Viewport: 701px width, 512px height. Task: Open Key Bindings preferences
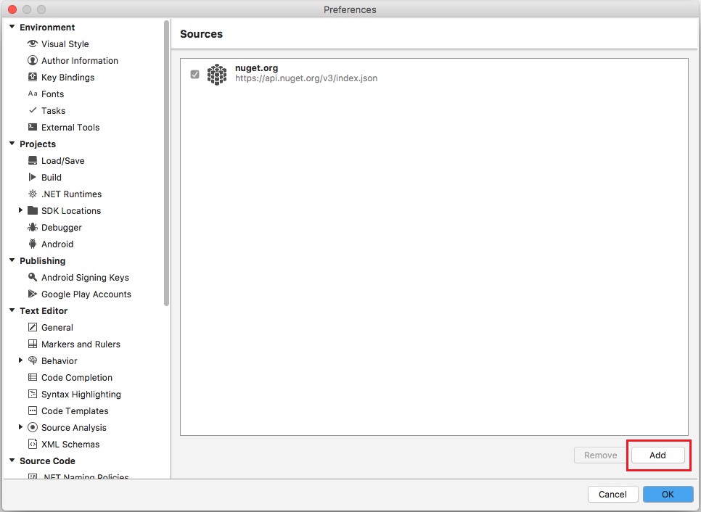(x=67, y=78)
